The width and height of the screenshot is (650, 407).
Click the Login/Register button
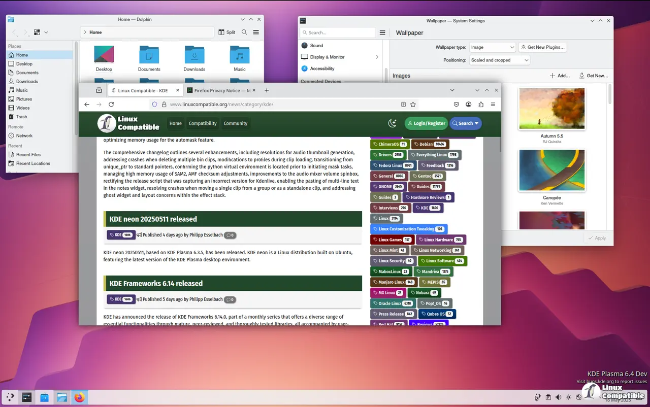[x=426, y=123]
